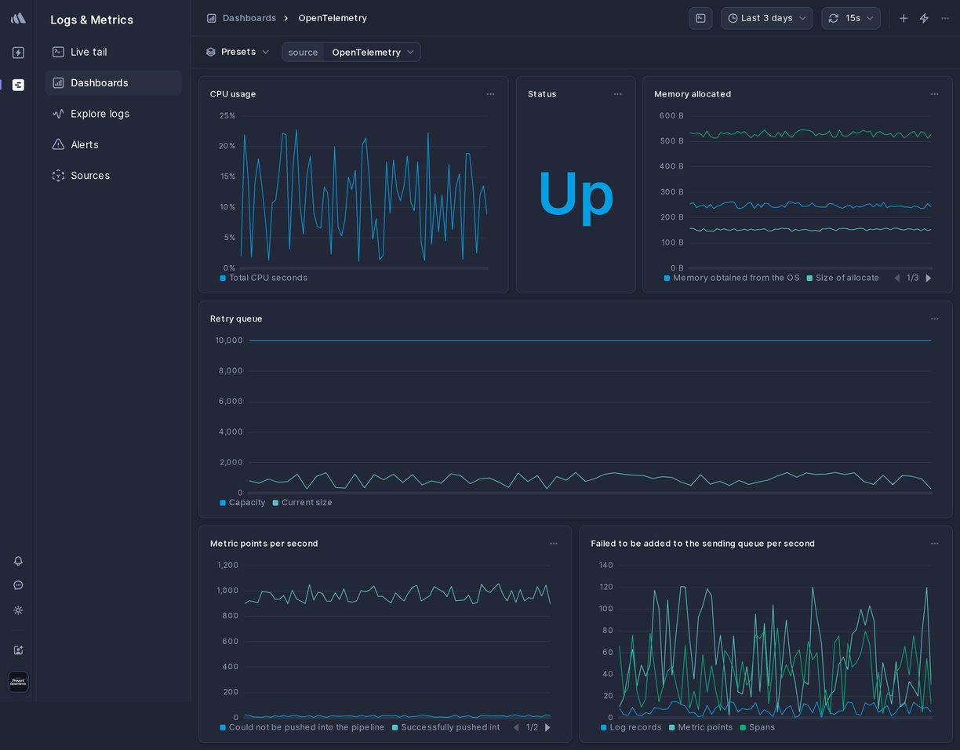
Task: Go to next legend page in Memory allocated
Action: (x=929, y=278)
